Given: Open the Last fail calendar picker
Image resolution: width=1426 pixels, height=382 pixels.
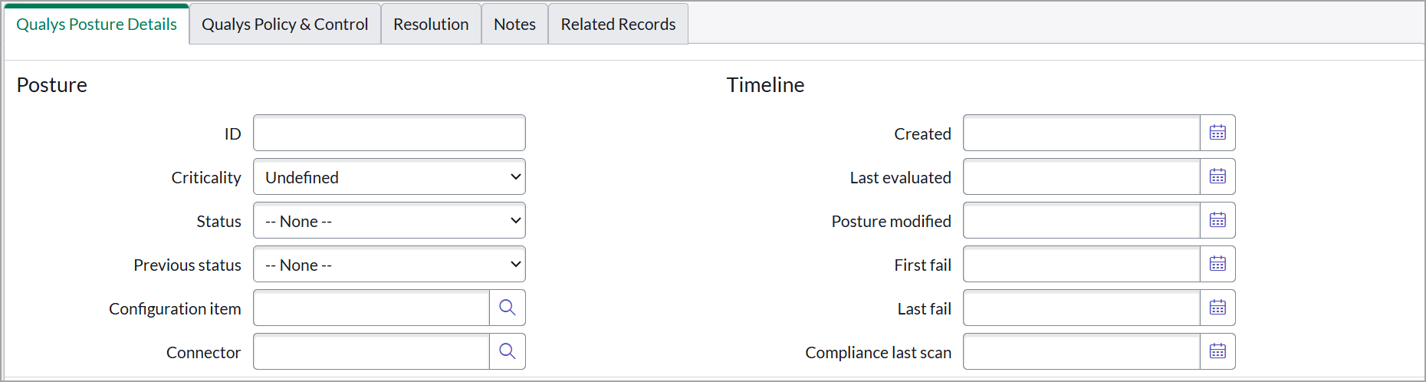Looking at the screenshot, I should pyautogui.click(x=1217, y=308).
